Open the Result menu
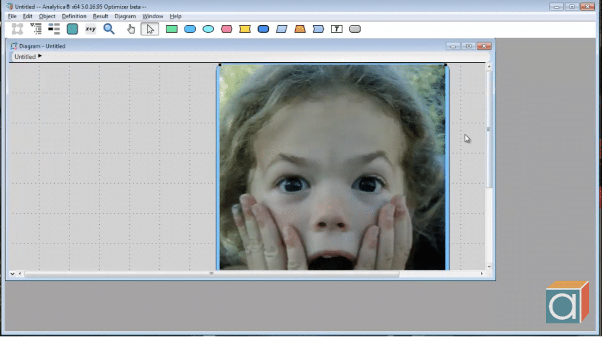The height and width of the screenshot is (338, 602). click(x=101, y=16)
